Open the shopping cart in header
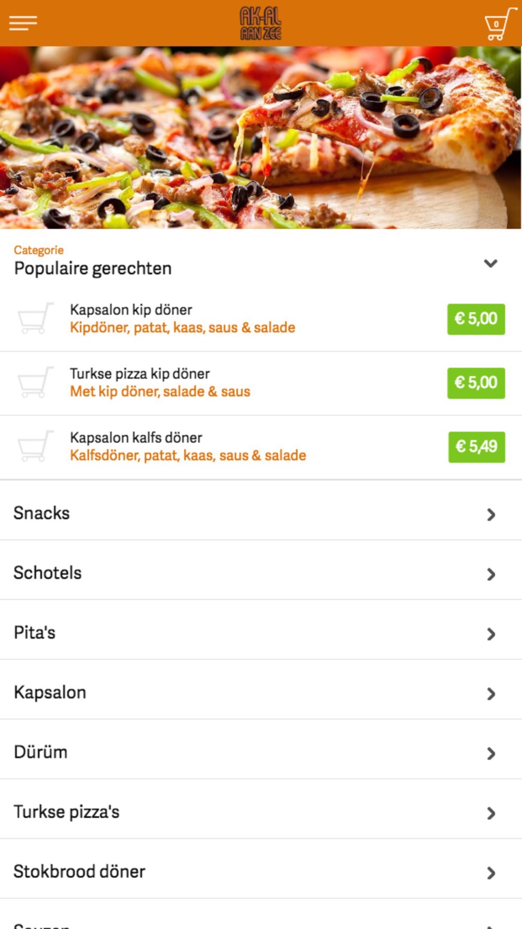Viewport: 522px width, 929px height. 500,24
